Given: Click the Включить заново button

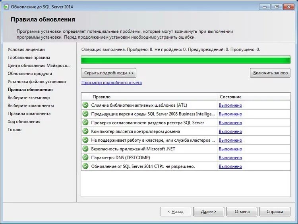Looking at the screenshot, I should [x=270, y=73].
